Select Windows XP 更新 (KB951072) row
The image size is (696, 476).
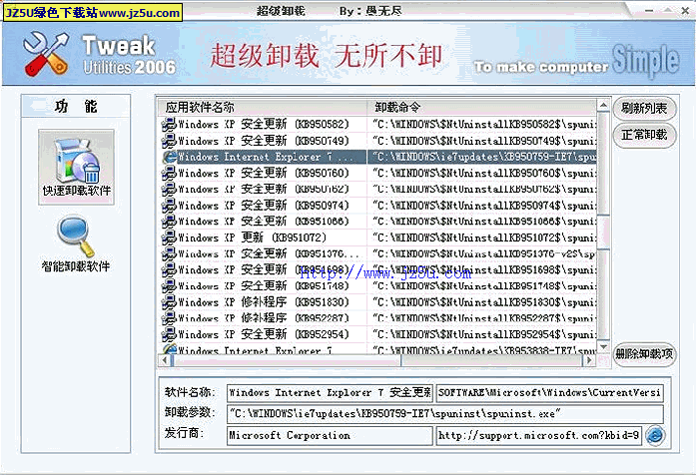[377, 238]
